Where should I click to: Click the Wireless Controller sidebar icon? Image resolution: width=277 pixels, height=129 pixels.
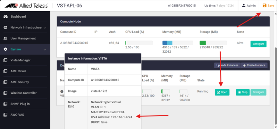5,93
